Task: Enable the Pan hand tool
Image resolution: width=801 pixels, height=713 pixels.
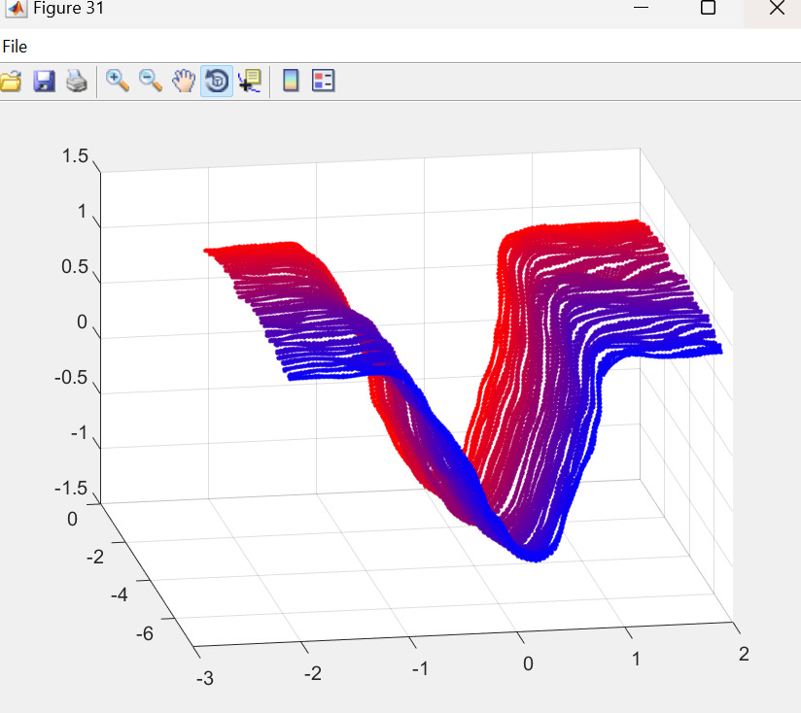Action: click(183, 82)
